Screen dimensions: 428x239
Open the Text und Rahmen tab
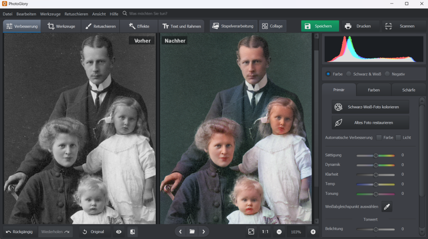click(x=181, y=26)
